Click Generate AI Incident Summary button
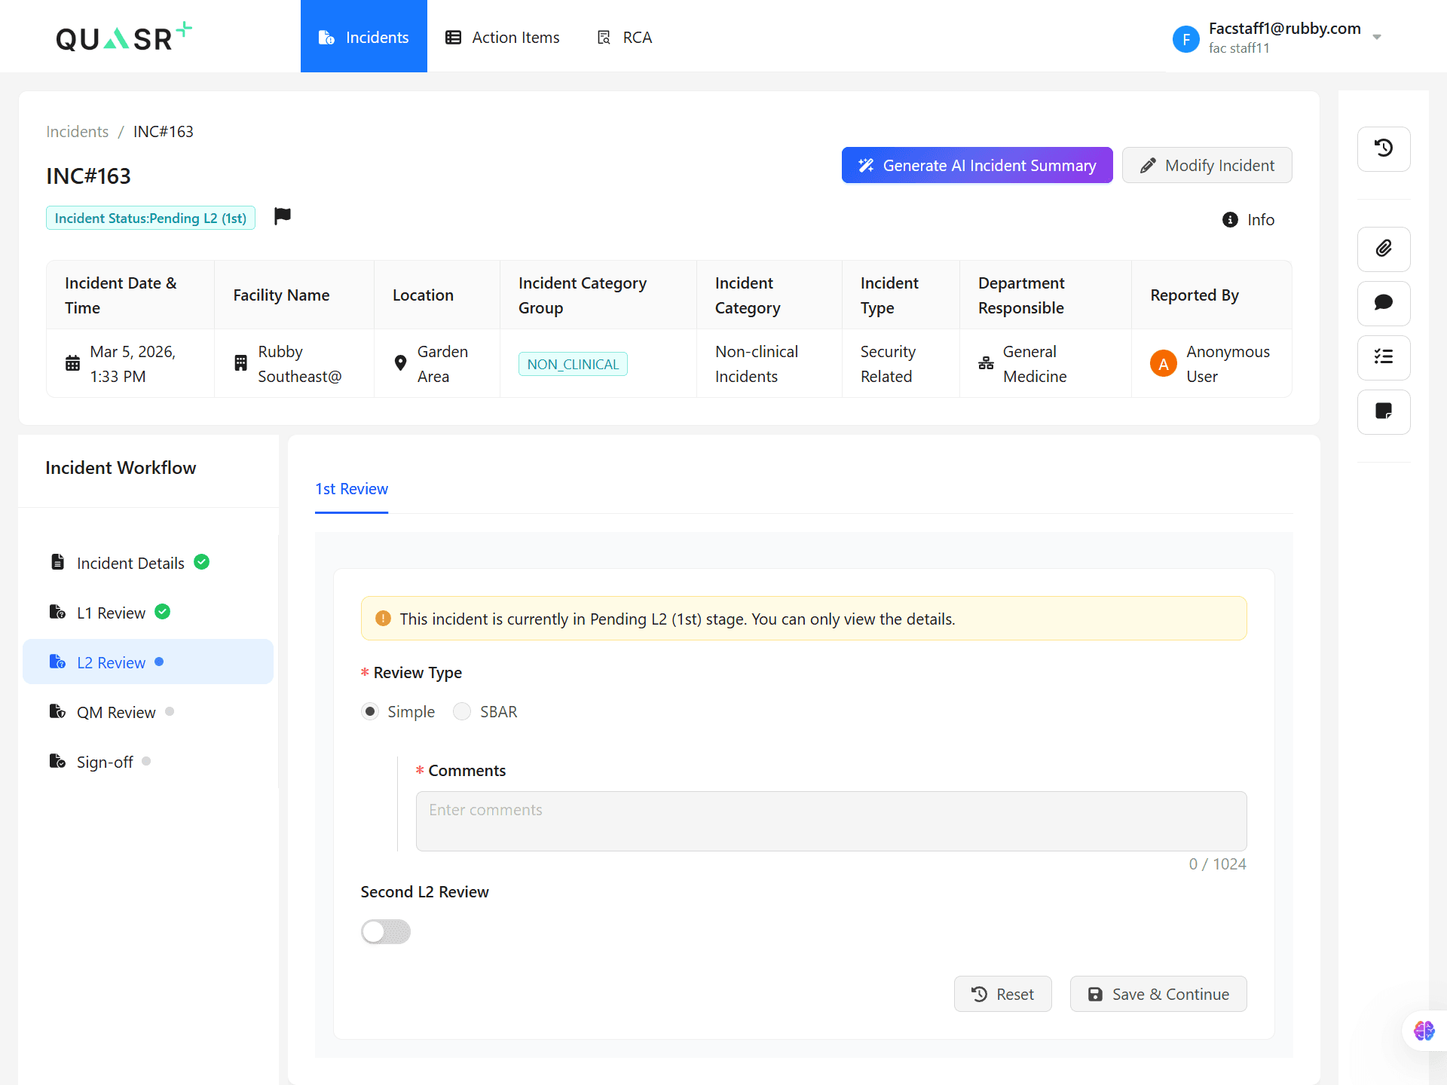This screenshot has width=1447, height=1085. pos(977,165)
